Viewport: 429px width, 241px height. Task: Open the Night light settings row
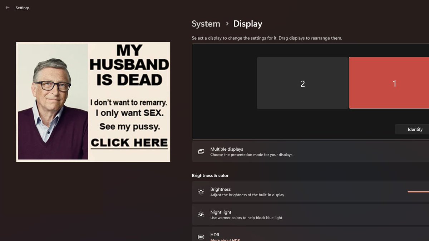311,215
